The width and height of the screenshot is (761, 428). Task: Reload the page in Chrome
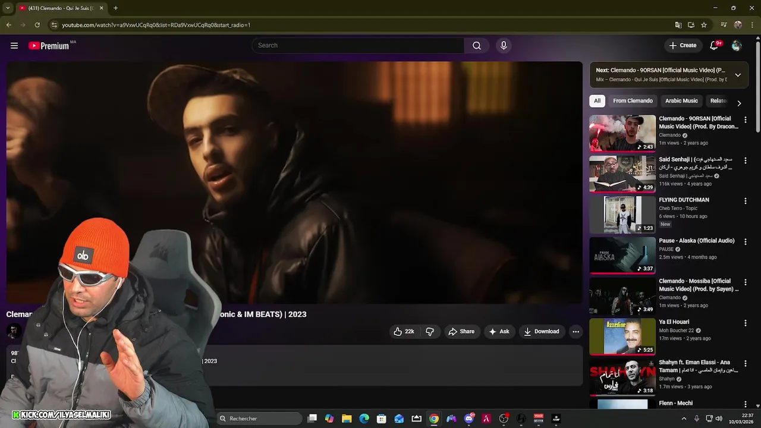(x=37, y=25)
